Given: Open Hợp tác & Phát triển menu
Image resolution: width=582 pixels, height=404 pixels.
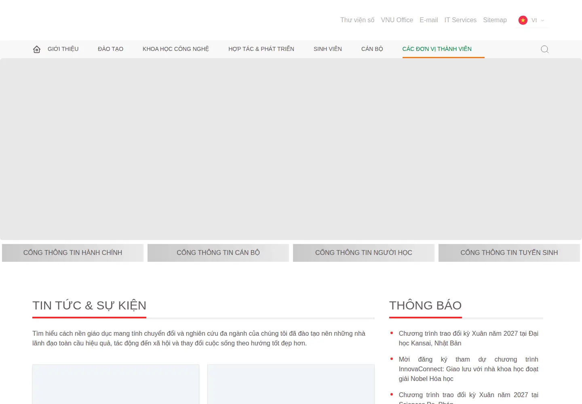Looking at the screenshot, I should point(261,49).
